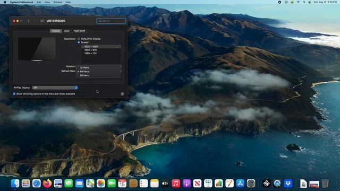Screen dimensions: 340x191
Task: Open Dropbox app in the dock
Action: point(288,184)
